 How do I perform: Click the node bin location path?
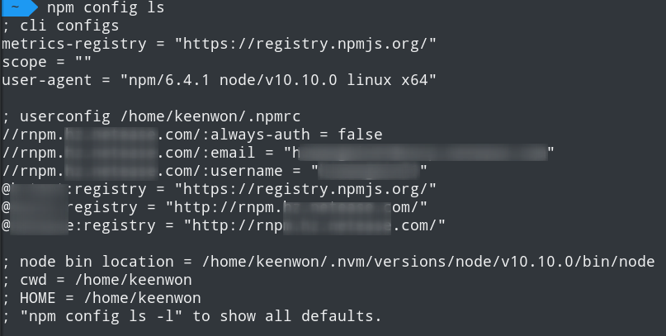point(427,262)
